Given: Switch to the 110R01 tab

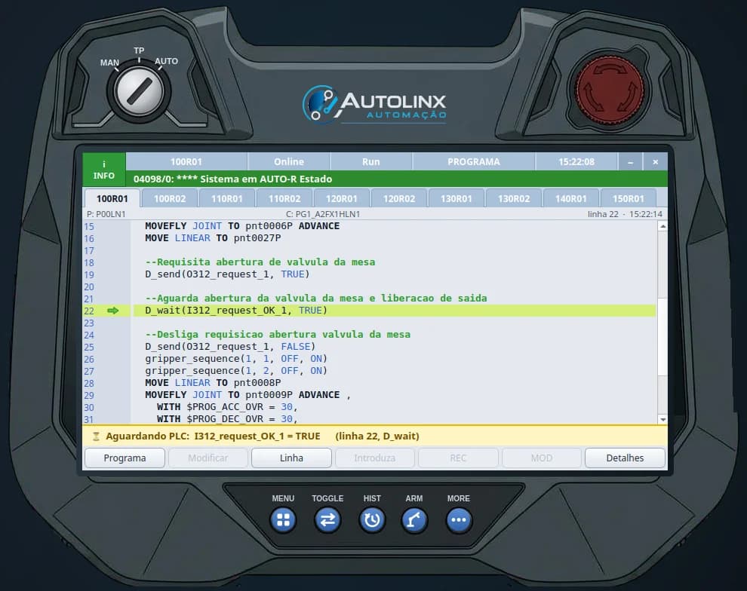Looking at the screenshot, I should [x=227, y=198].
